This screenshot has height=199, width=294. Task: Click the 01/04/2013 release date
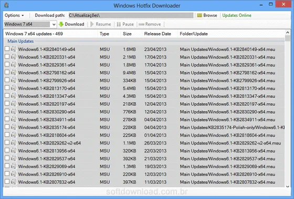pyautogui.click(x=155, y=135)
